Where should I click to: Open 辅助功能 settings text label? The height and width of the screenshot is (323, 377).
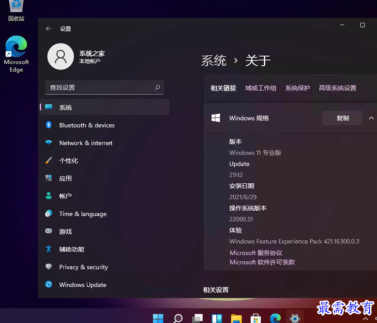pyautogui.click(x=72, y=249)
